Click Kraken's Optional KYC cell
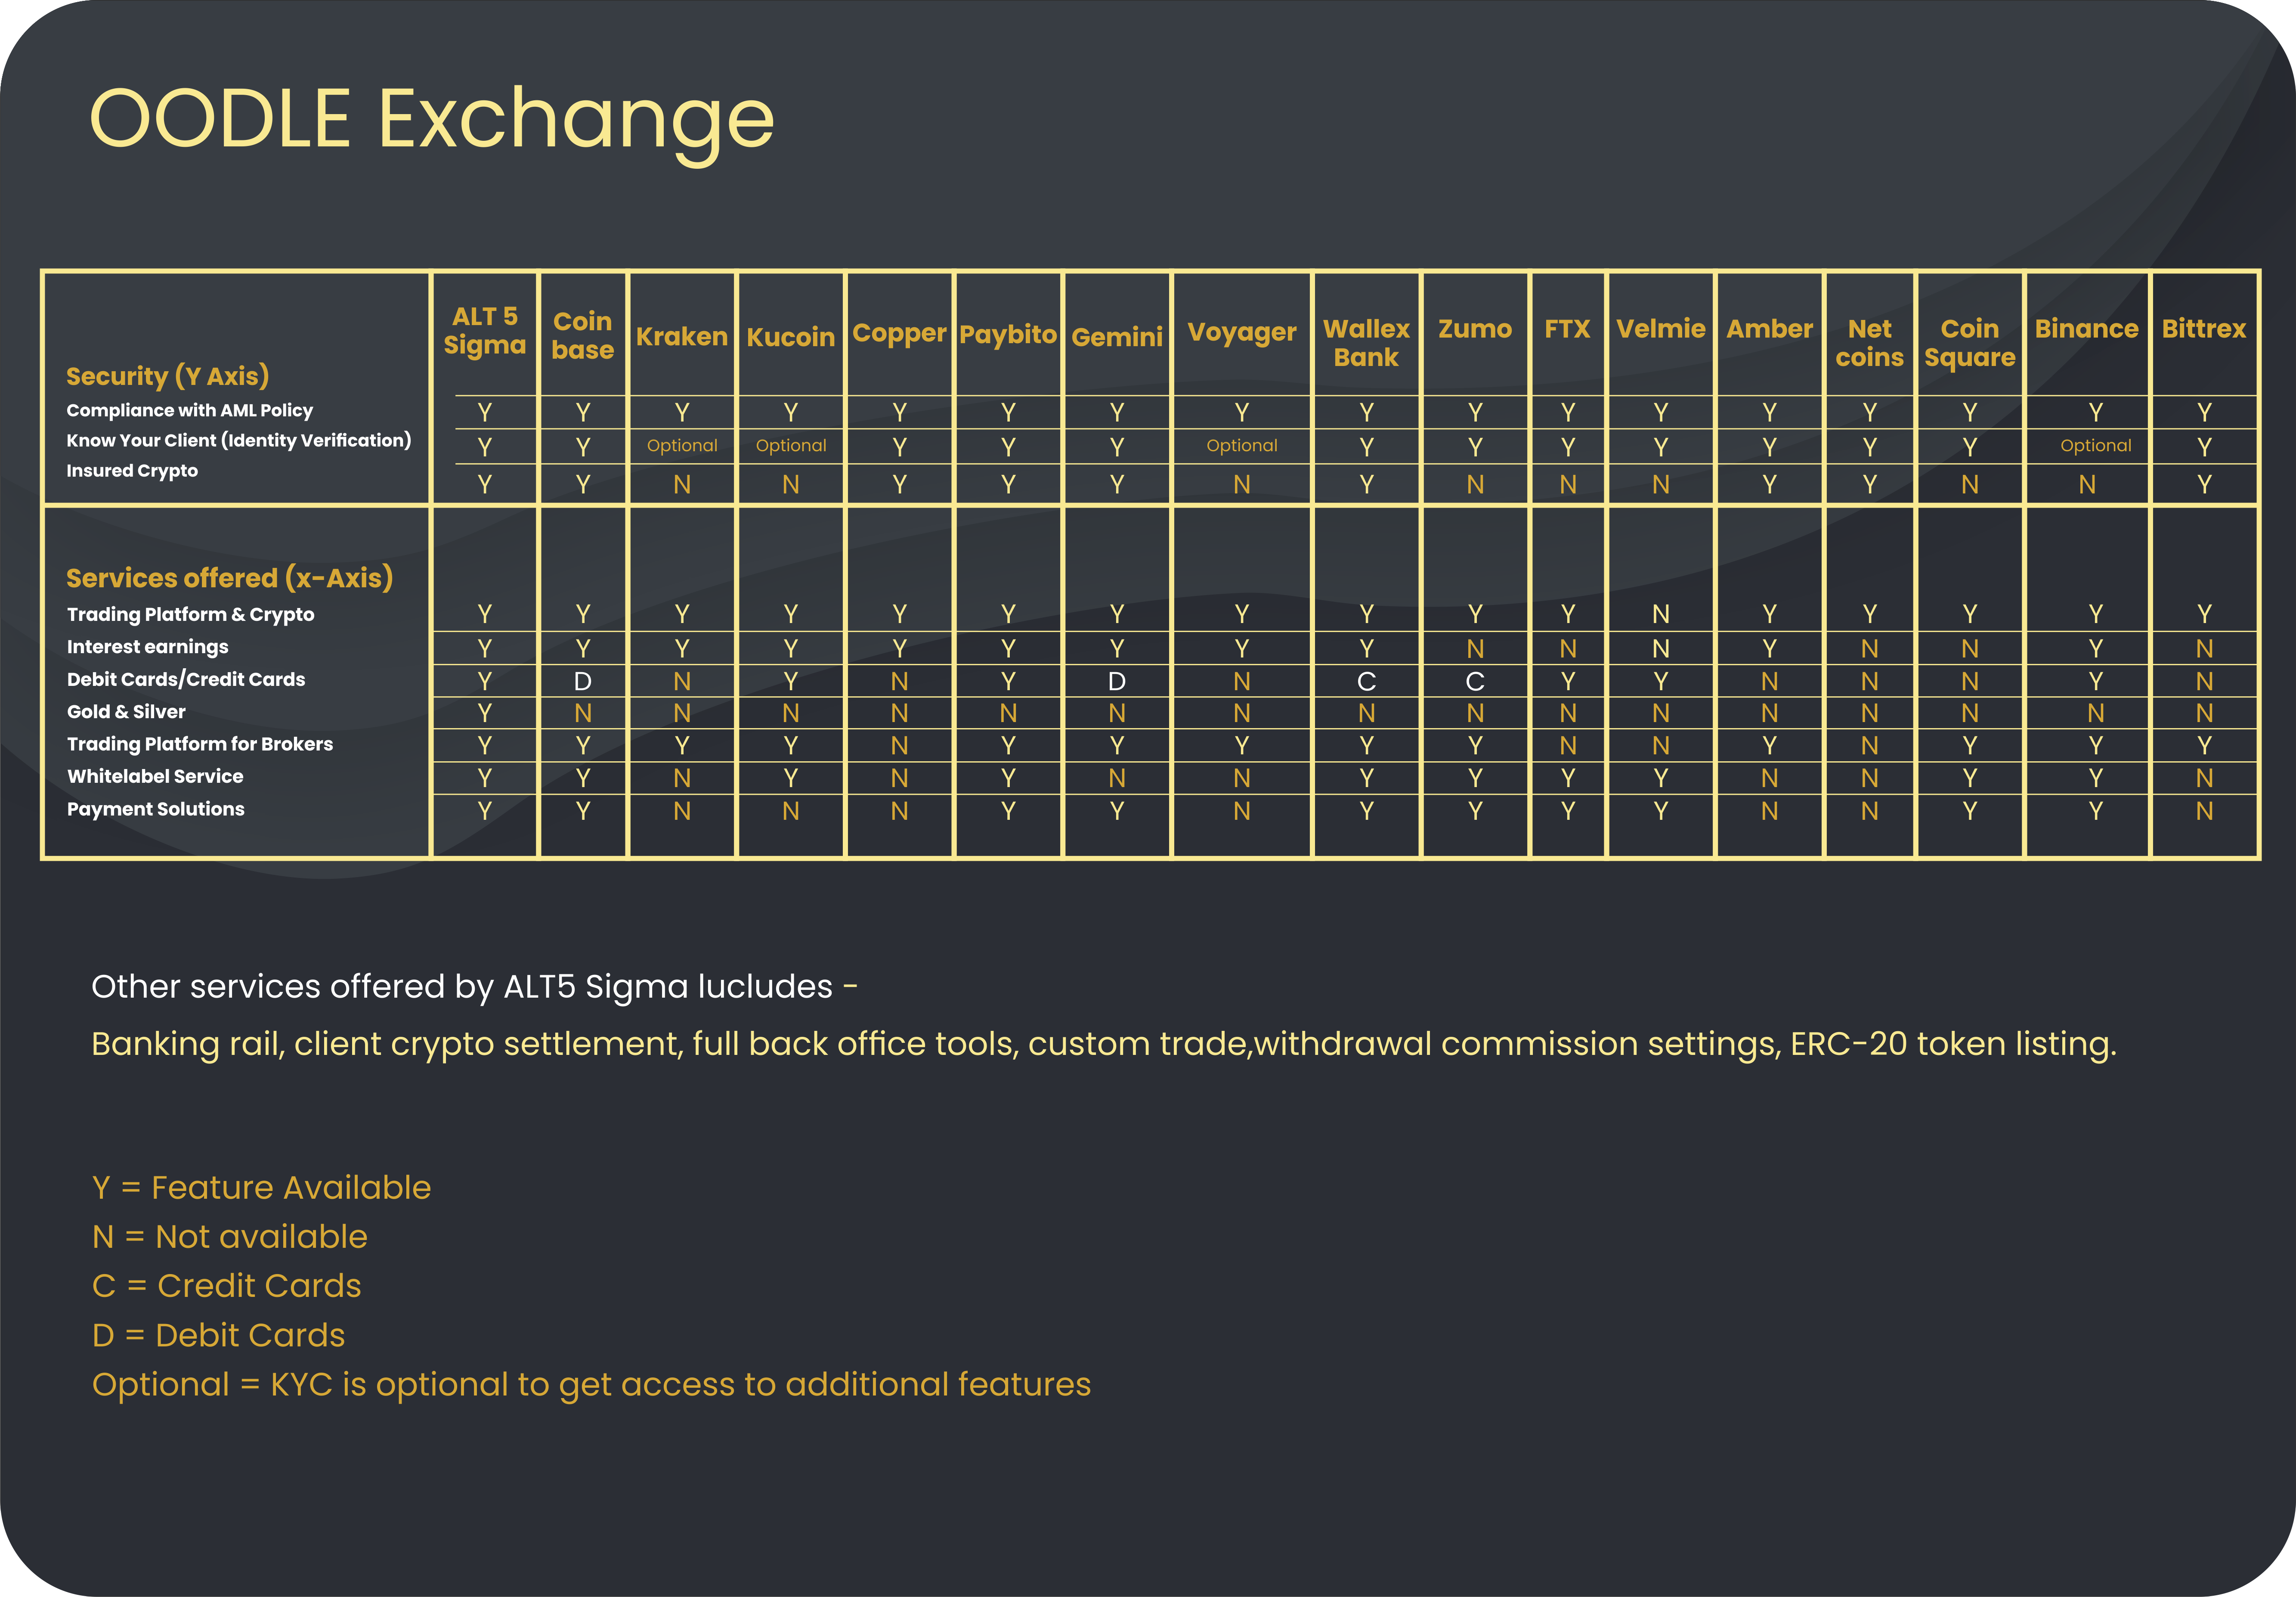The width and height of the screenshot is (2296, 1597). tap(682, 446)
